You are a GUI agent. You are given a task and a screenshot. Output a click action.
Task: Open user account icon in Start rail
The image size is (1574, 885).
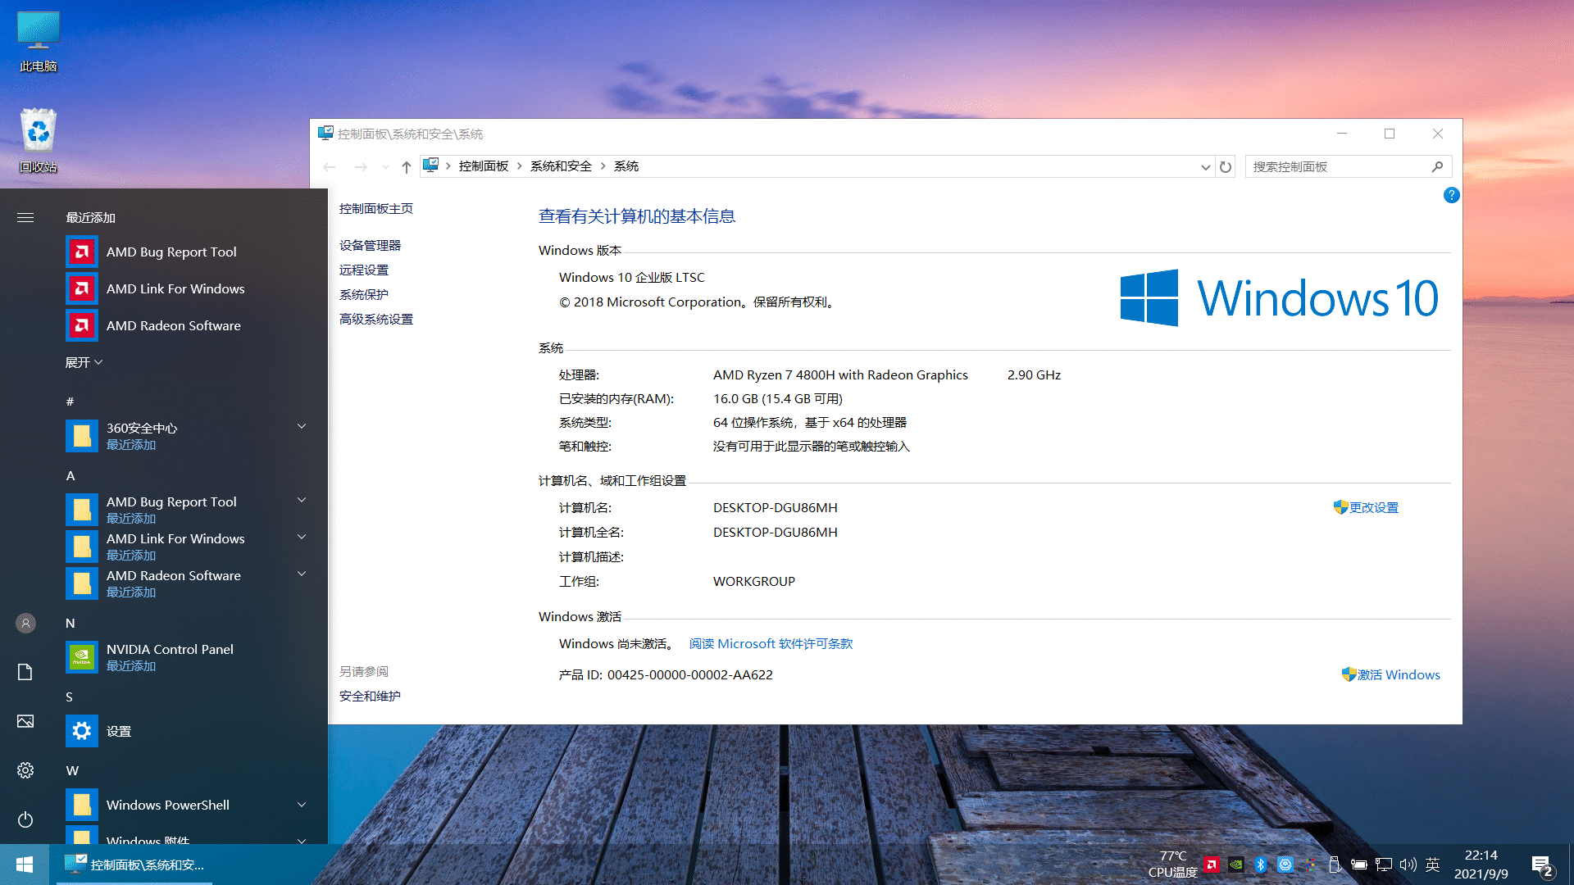(25, 624)
